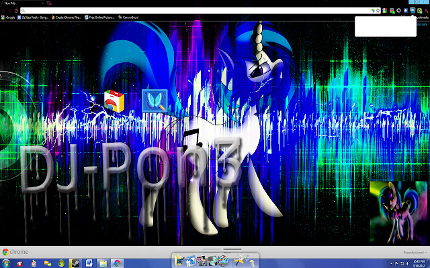
Task: Switch to the Most visited page tab
Action: [x=212, y=249]
